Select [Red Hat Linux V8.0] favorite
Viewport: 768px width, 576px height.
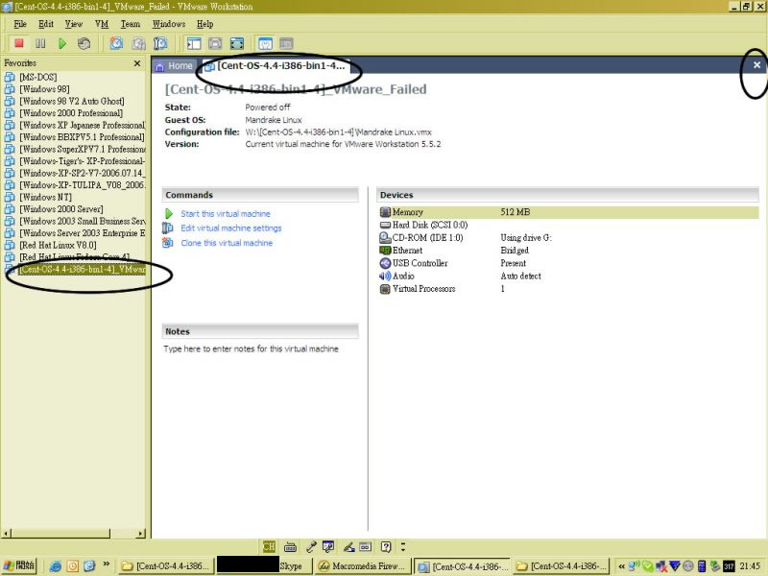[x=58, y=245]
